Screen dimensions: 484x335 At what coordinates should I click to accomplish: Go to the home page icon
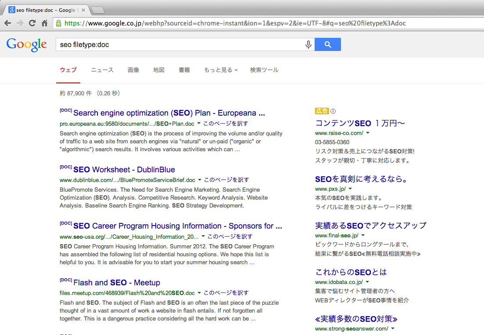pos(44,23)
